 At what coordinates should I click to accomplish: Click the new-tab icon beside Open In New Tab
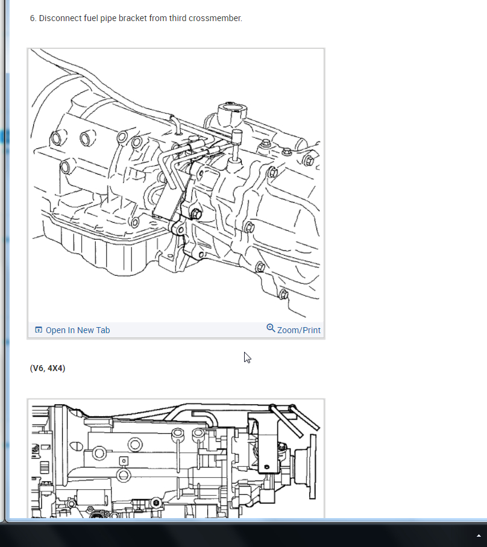(x=39, y=330)
